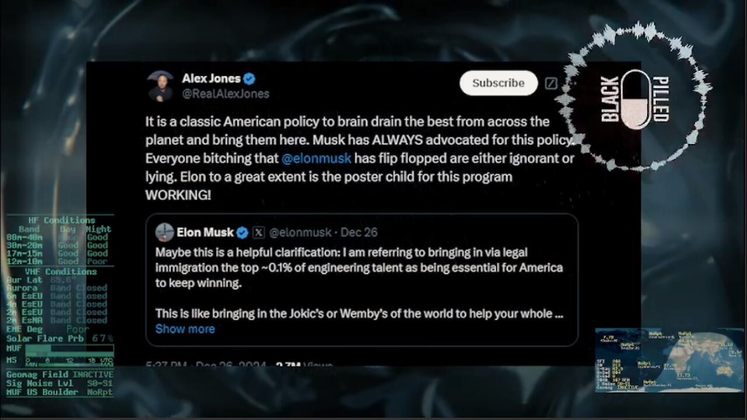This screenshot has width=747, height=420.
Task: Click the blue verified badge beside Alex Jones
Action: (x=249, y=79)
